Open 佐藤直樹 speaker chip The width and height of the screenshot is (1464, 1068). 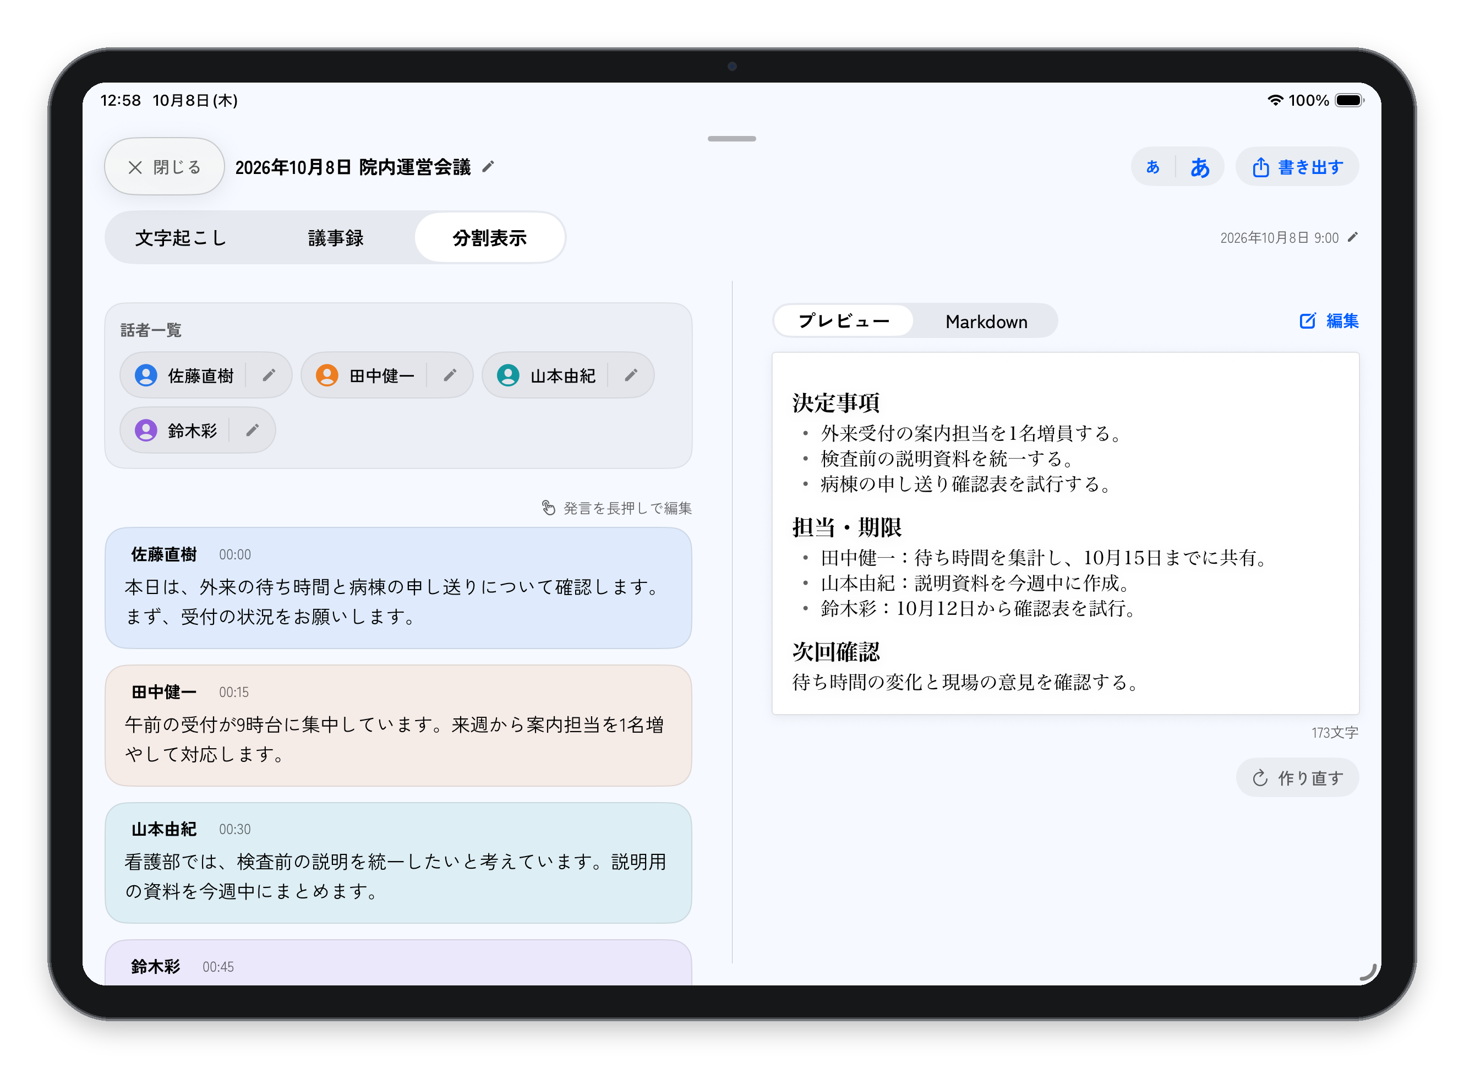(x=206, y=375)
